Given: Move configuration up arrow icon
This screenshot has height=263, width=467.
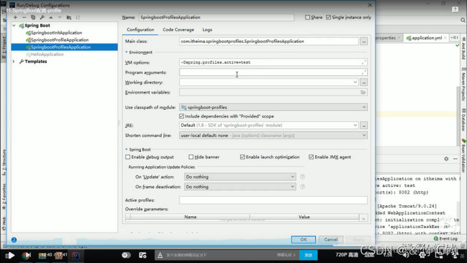Looking at the screenshot, I should [51, 18].
